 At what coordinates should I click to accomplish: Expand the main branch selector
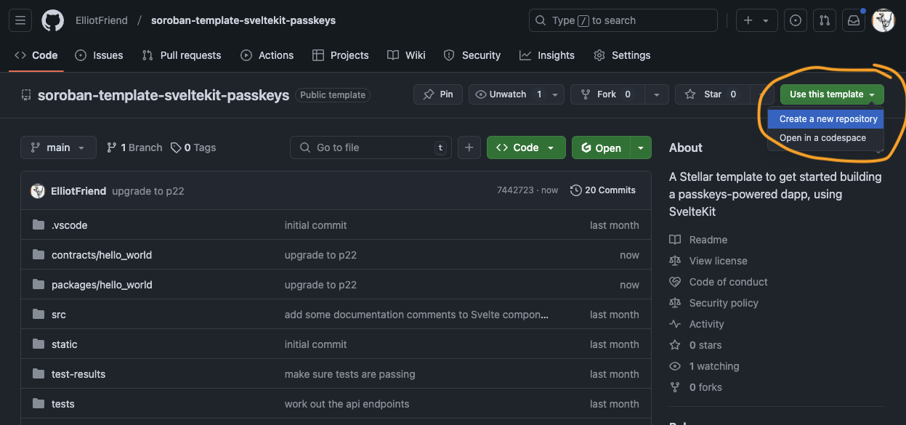(x=58, y=147)
